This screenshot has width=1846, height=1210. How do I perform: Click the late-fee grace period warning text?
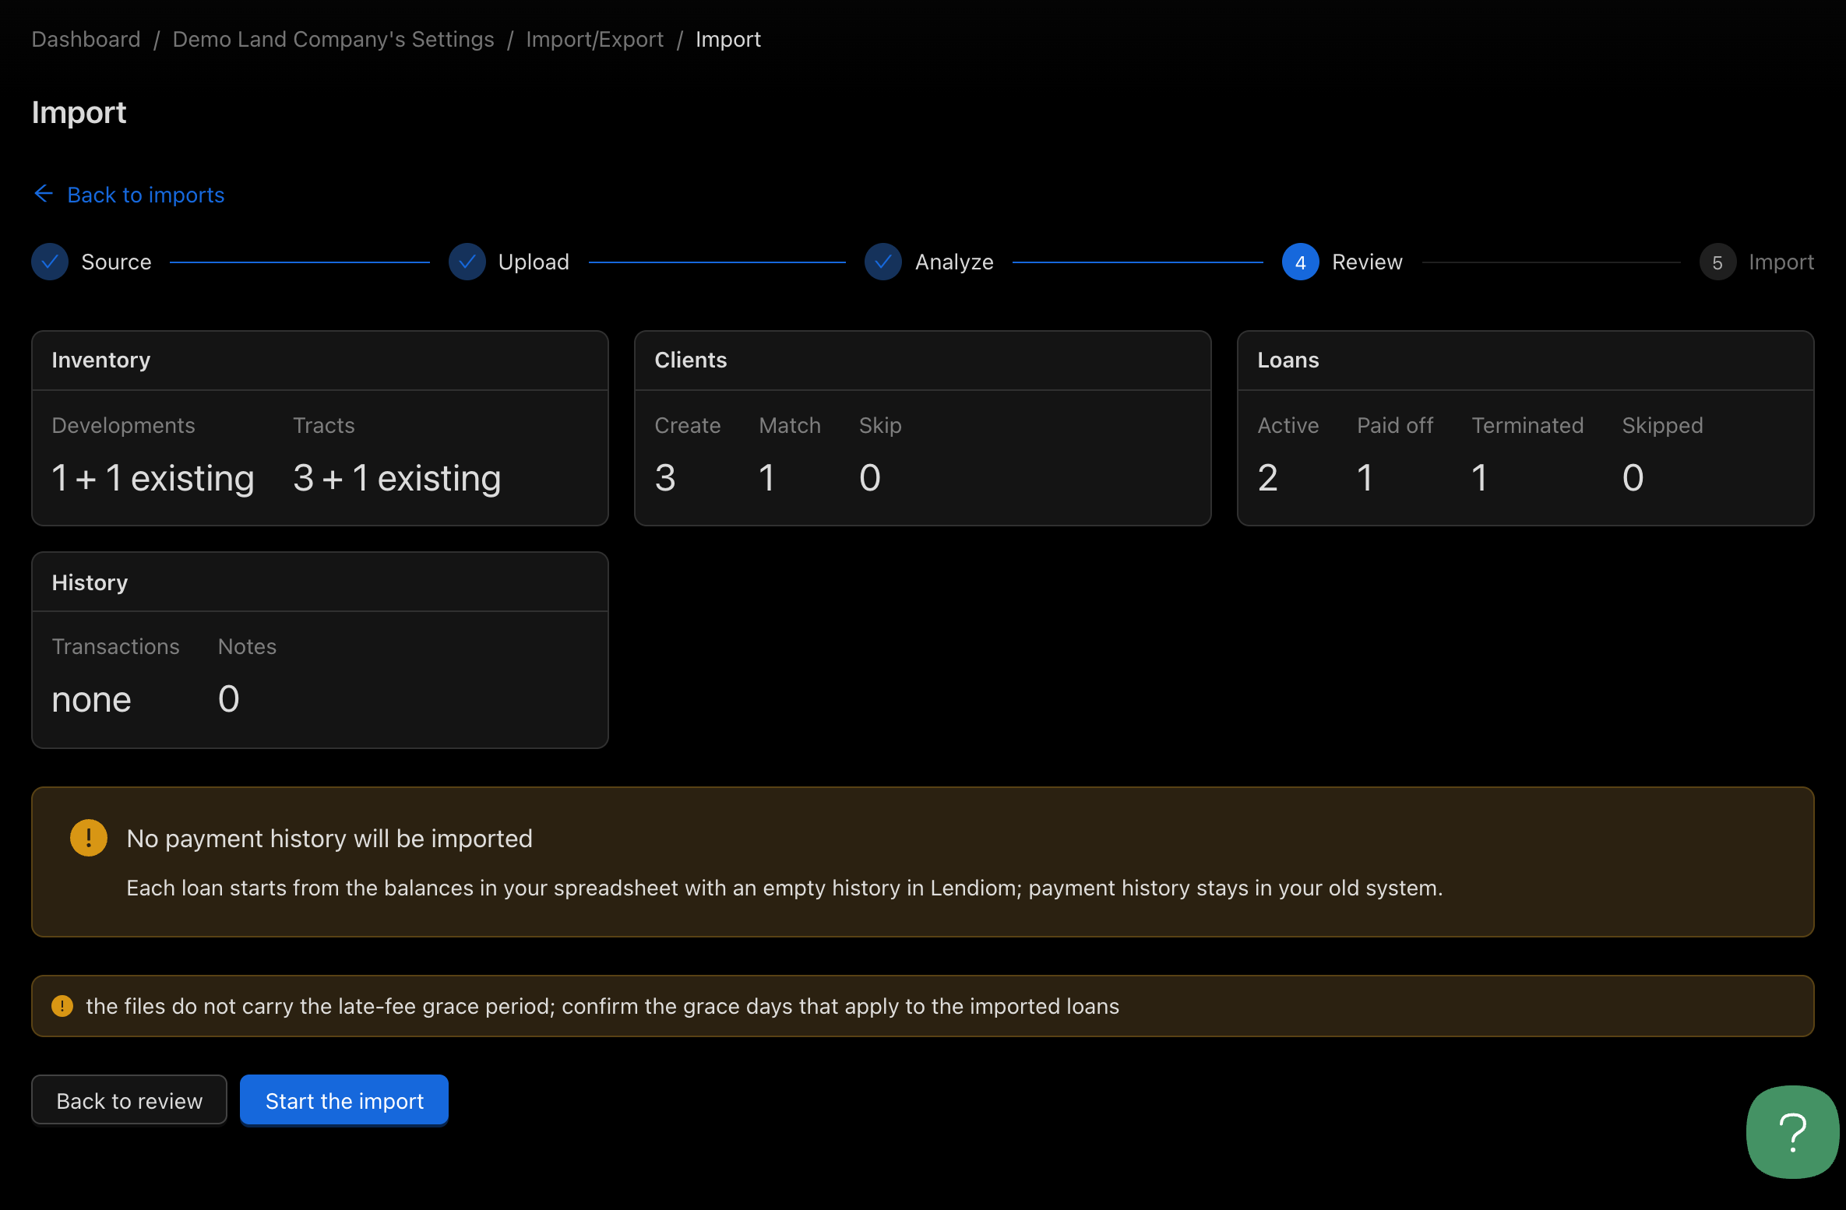point(602,1006)
